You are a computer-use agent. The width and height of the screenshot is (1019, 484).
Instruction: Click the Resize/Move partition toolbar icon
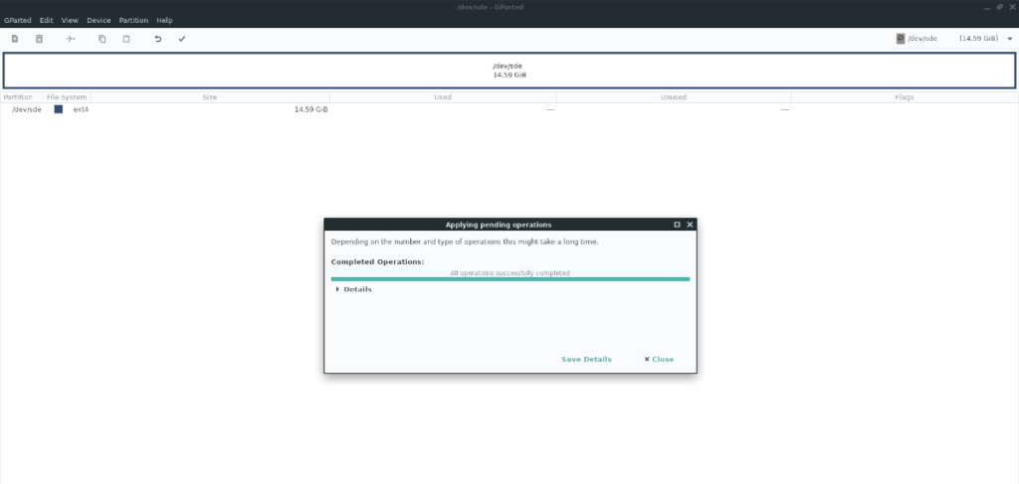[x=71, y=39]
